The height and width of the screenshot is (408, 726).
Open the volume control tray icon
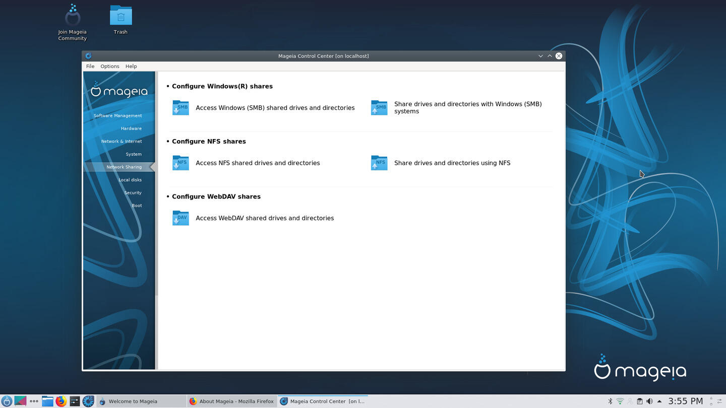tap(649, 401)
